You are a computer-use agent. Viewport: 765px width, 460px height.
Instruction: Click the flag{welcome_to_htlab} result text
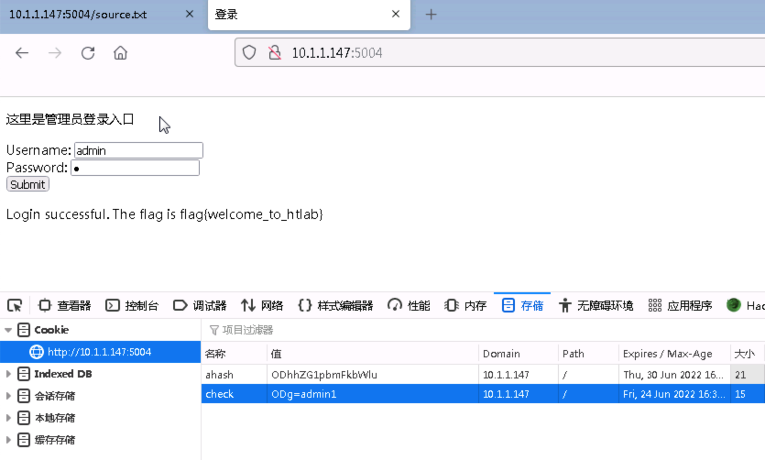click(x=251, y=214)
